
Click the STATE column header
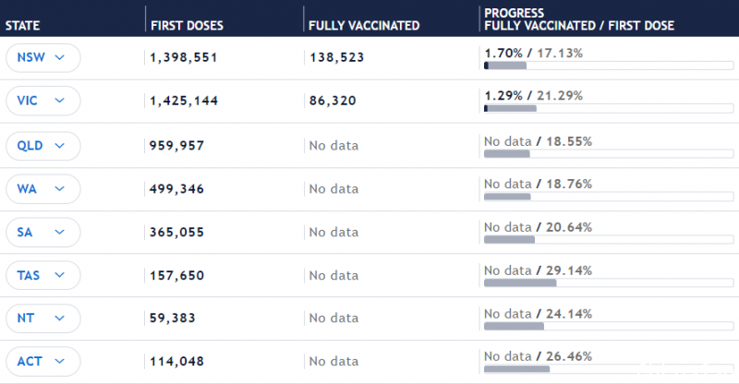click(x=22, y=26)
